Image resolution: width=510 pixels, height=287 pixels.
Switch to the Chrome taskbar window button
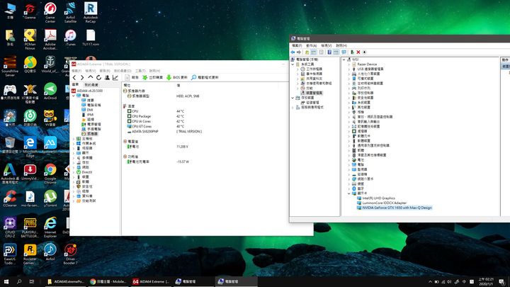click(x=108, y=281)
